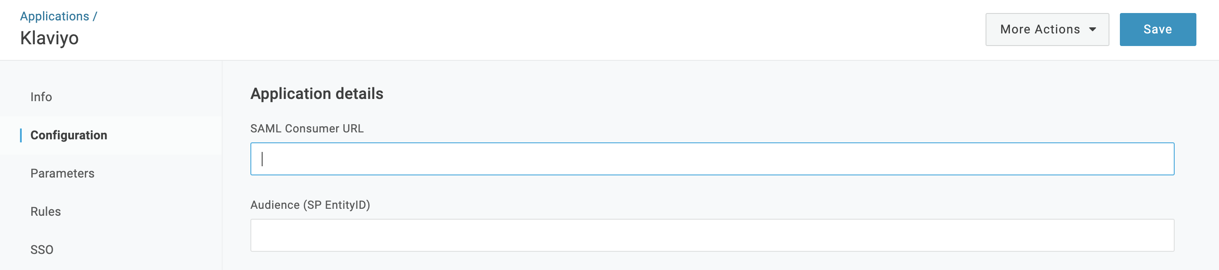Click the More Actions caret arrow

1093,30
